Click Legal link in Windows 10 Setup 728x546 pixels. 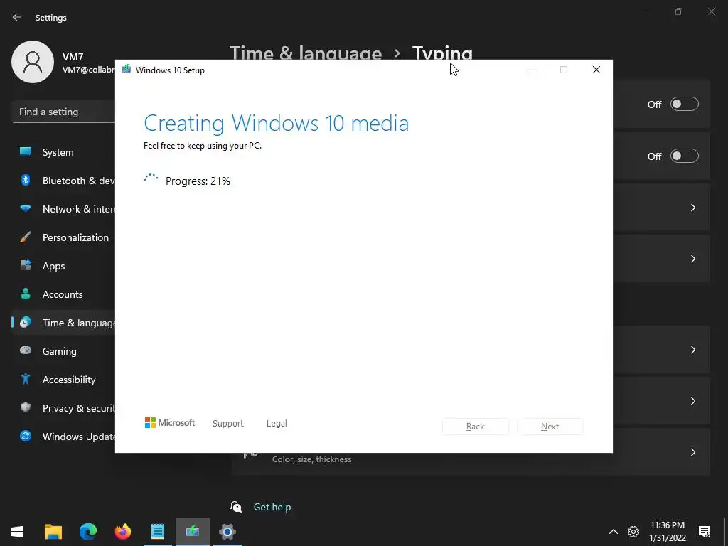[x=277, y=424]
